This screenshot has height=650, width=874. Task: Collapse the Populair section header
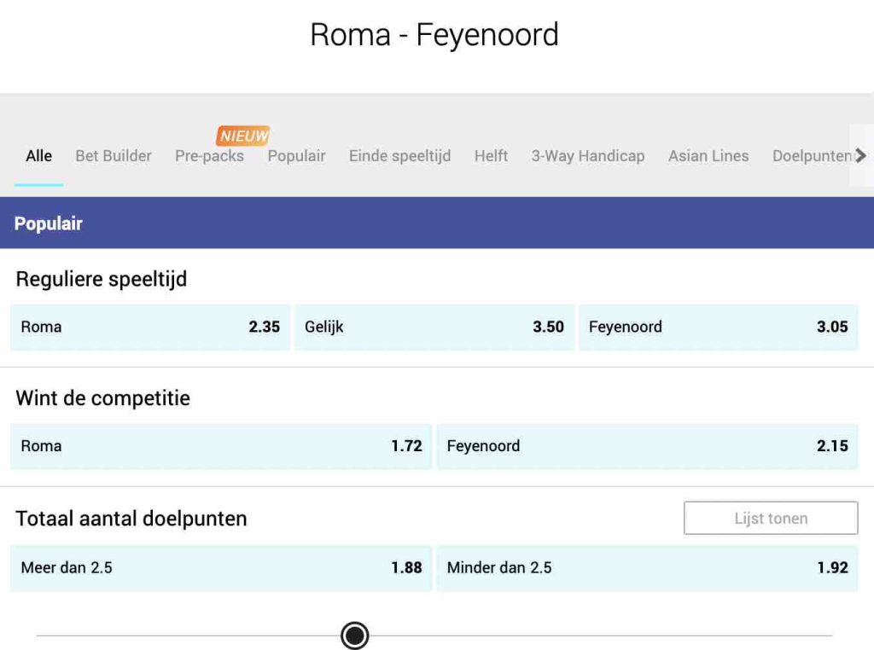(437, 223)
